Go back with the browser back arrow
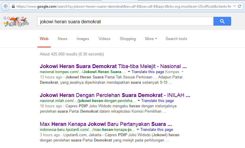This screenshot has width=245, height=148. coord(6,6)
